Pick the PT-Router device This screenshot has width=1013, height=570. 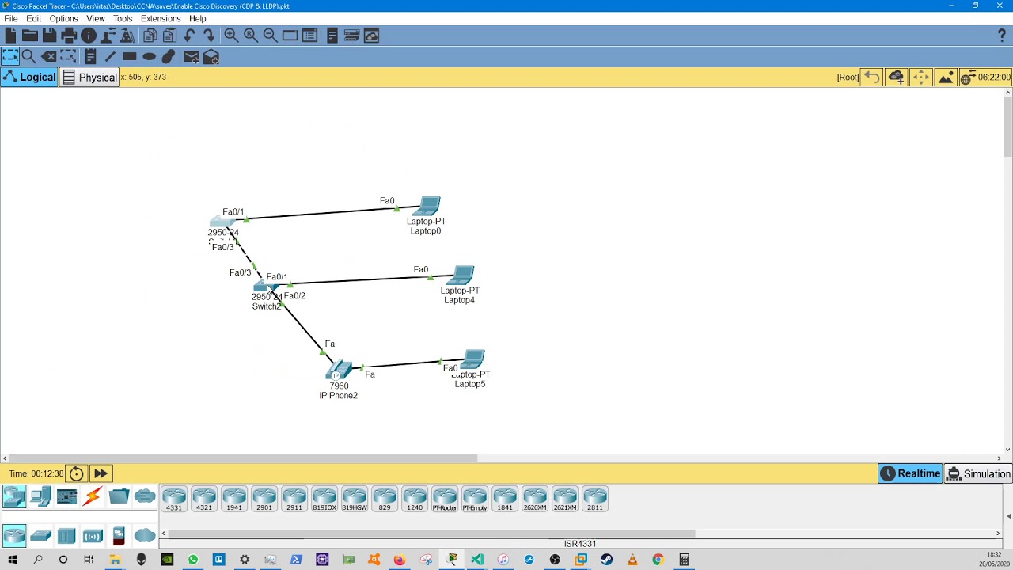[445, 499]
